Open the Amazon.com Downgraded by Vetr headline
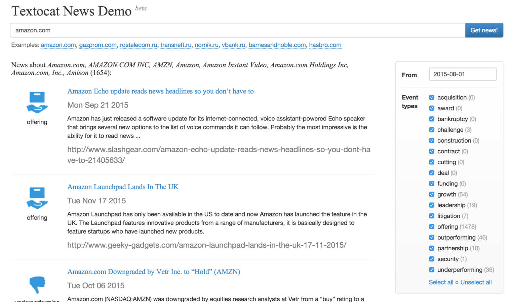 pos(154,272)
